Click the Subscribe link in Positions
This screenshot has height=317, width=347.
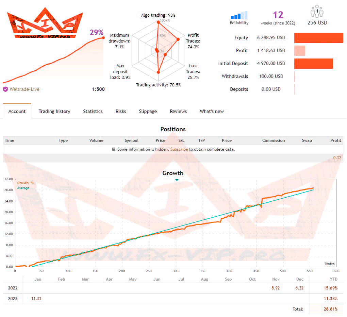pos(179,149)
